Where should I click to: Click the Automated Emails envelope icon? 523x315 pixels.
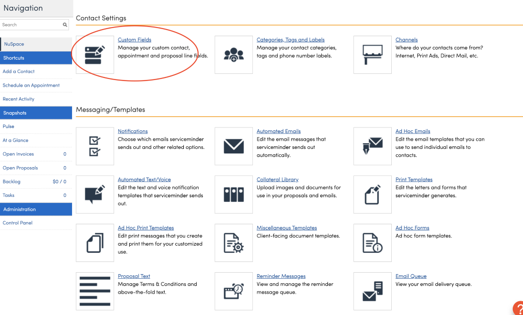233,146
